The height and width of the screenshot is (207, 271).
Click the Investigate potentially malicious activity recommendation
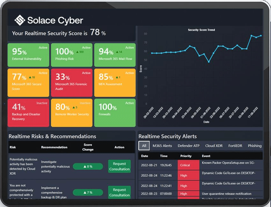pos(55,167)
